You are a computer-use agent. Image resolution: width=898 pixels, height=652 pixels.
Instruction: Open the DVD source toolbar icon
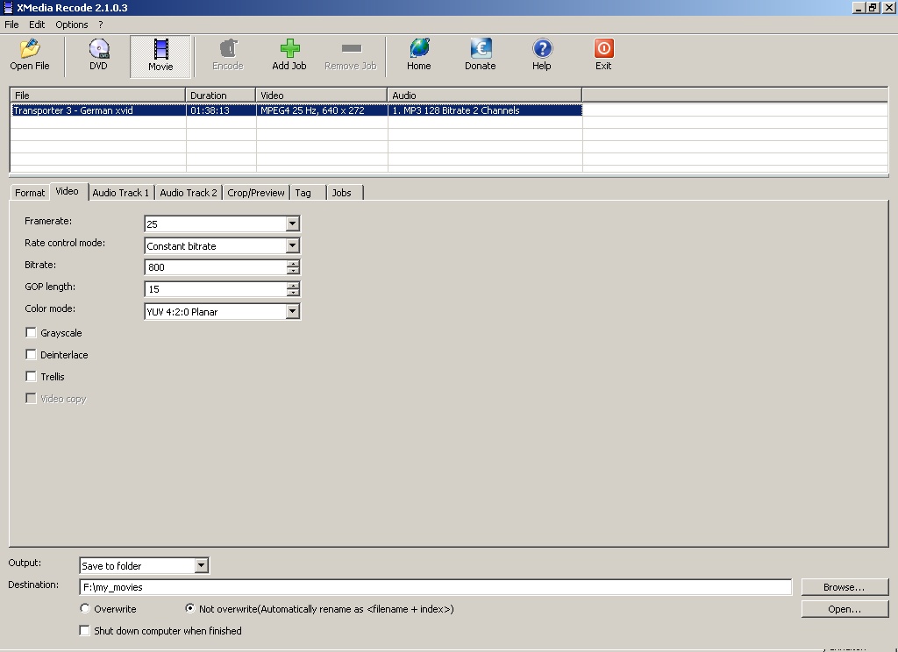coord(98,49)
